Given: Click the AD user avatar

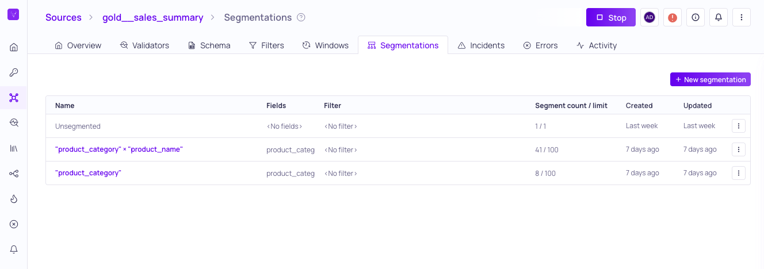Looking at the screenshot, I should point(650,17).
